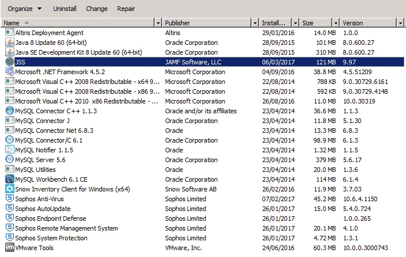Viewport: 406px width, 257px height.
Task: Click the JAMF Software, LLC publisher cell
Action: coord(193,62)
